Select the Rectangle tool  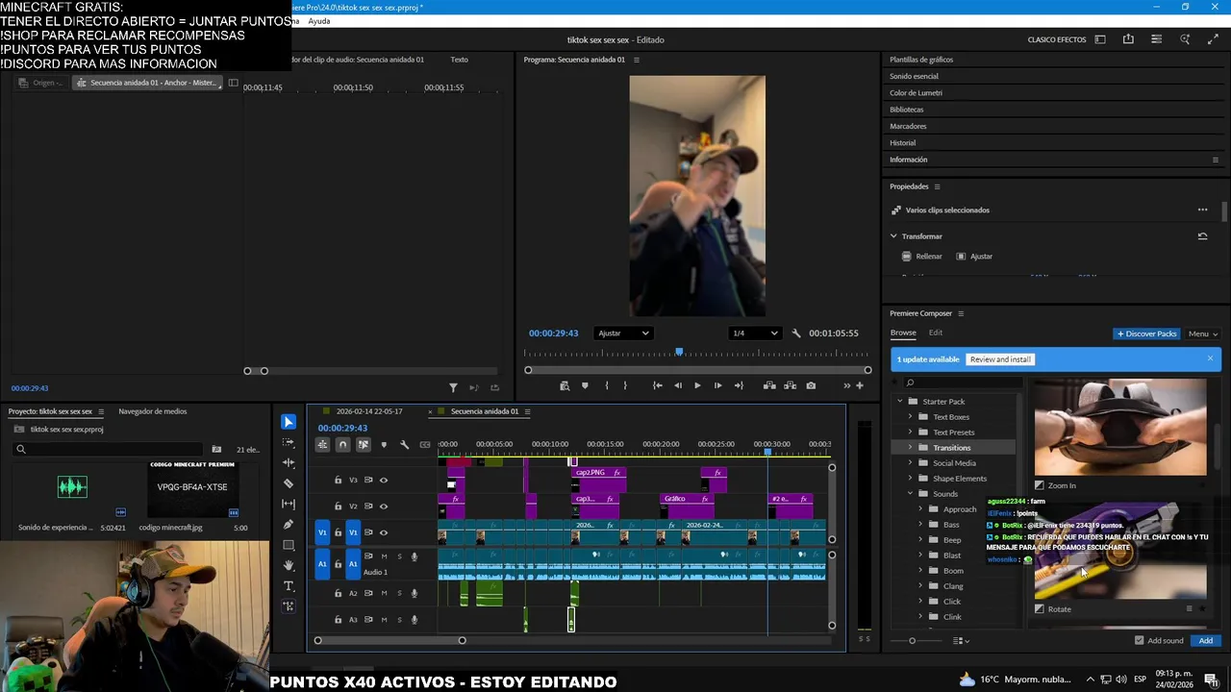point(289,545)
